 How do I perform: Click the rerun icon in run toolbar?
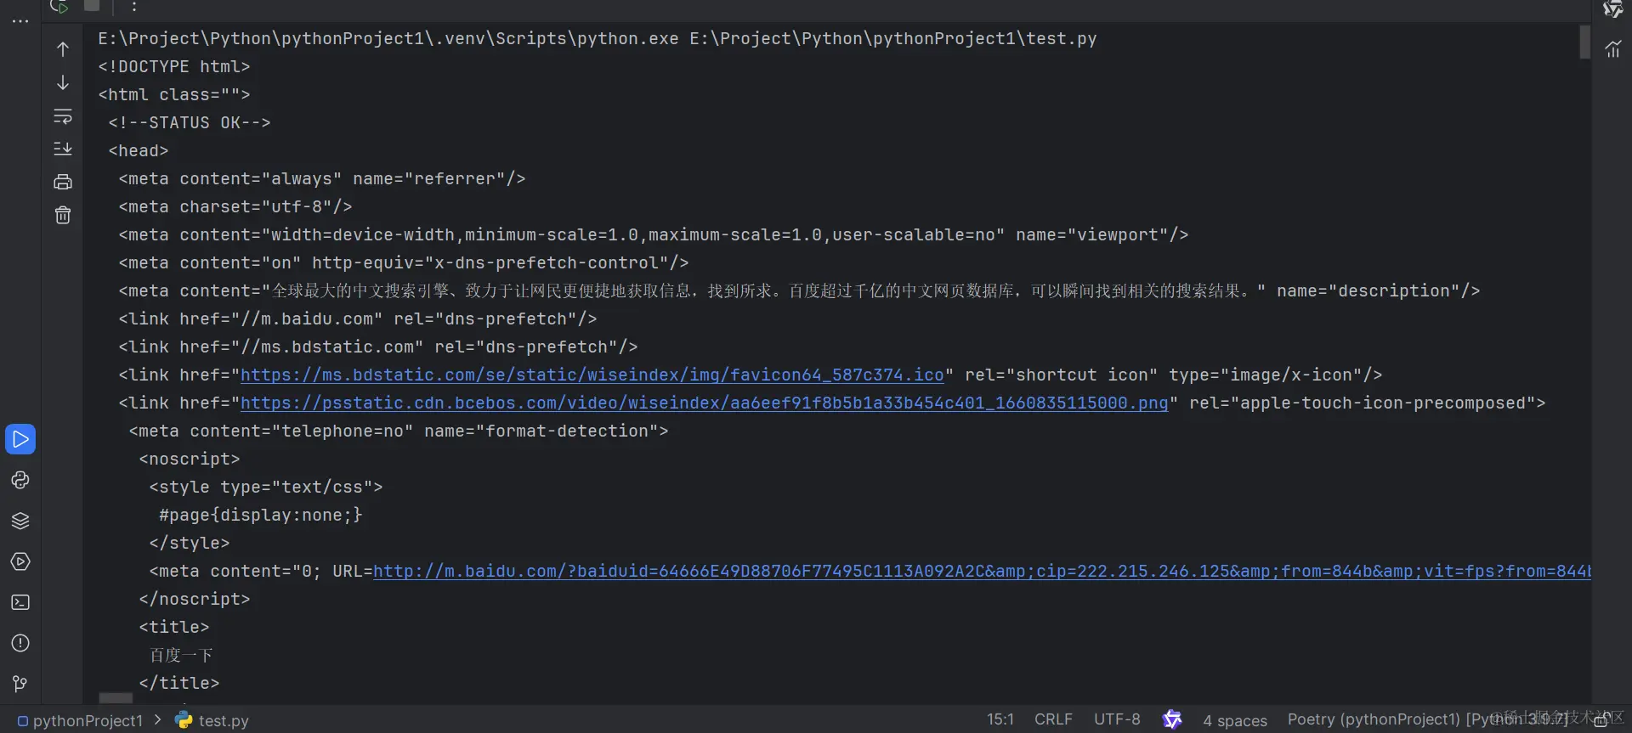(59, 6)
